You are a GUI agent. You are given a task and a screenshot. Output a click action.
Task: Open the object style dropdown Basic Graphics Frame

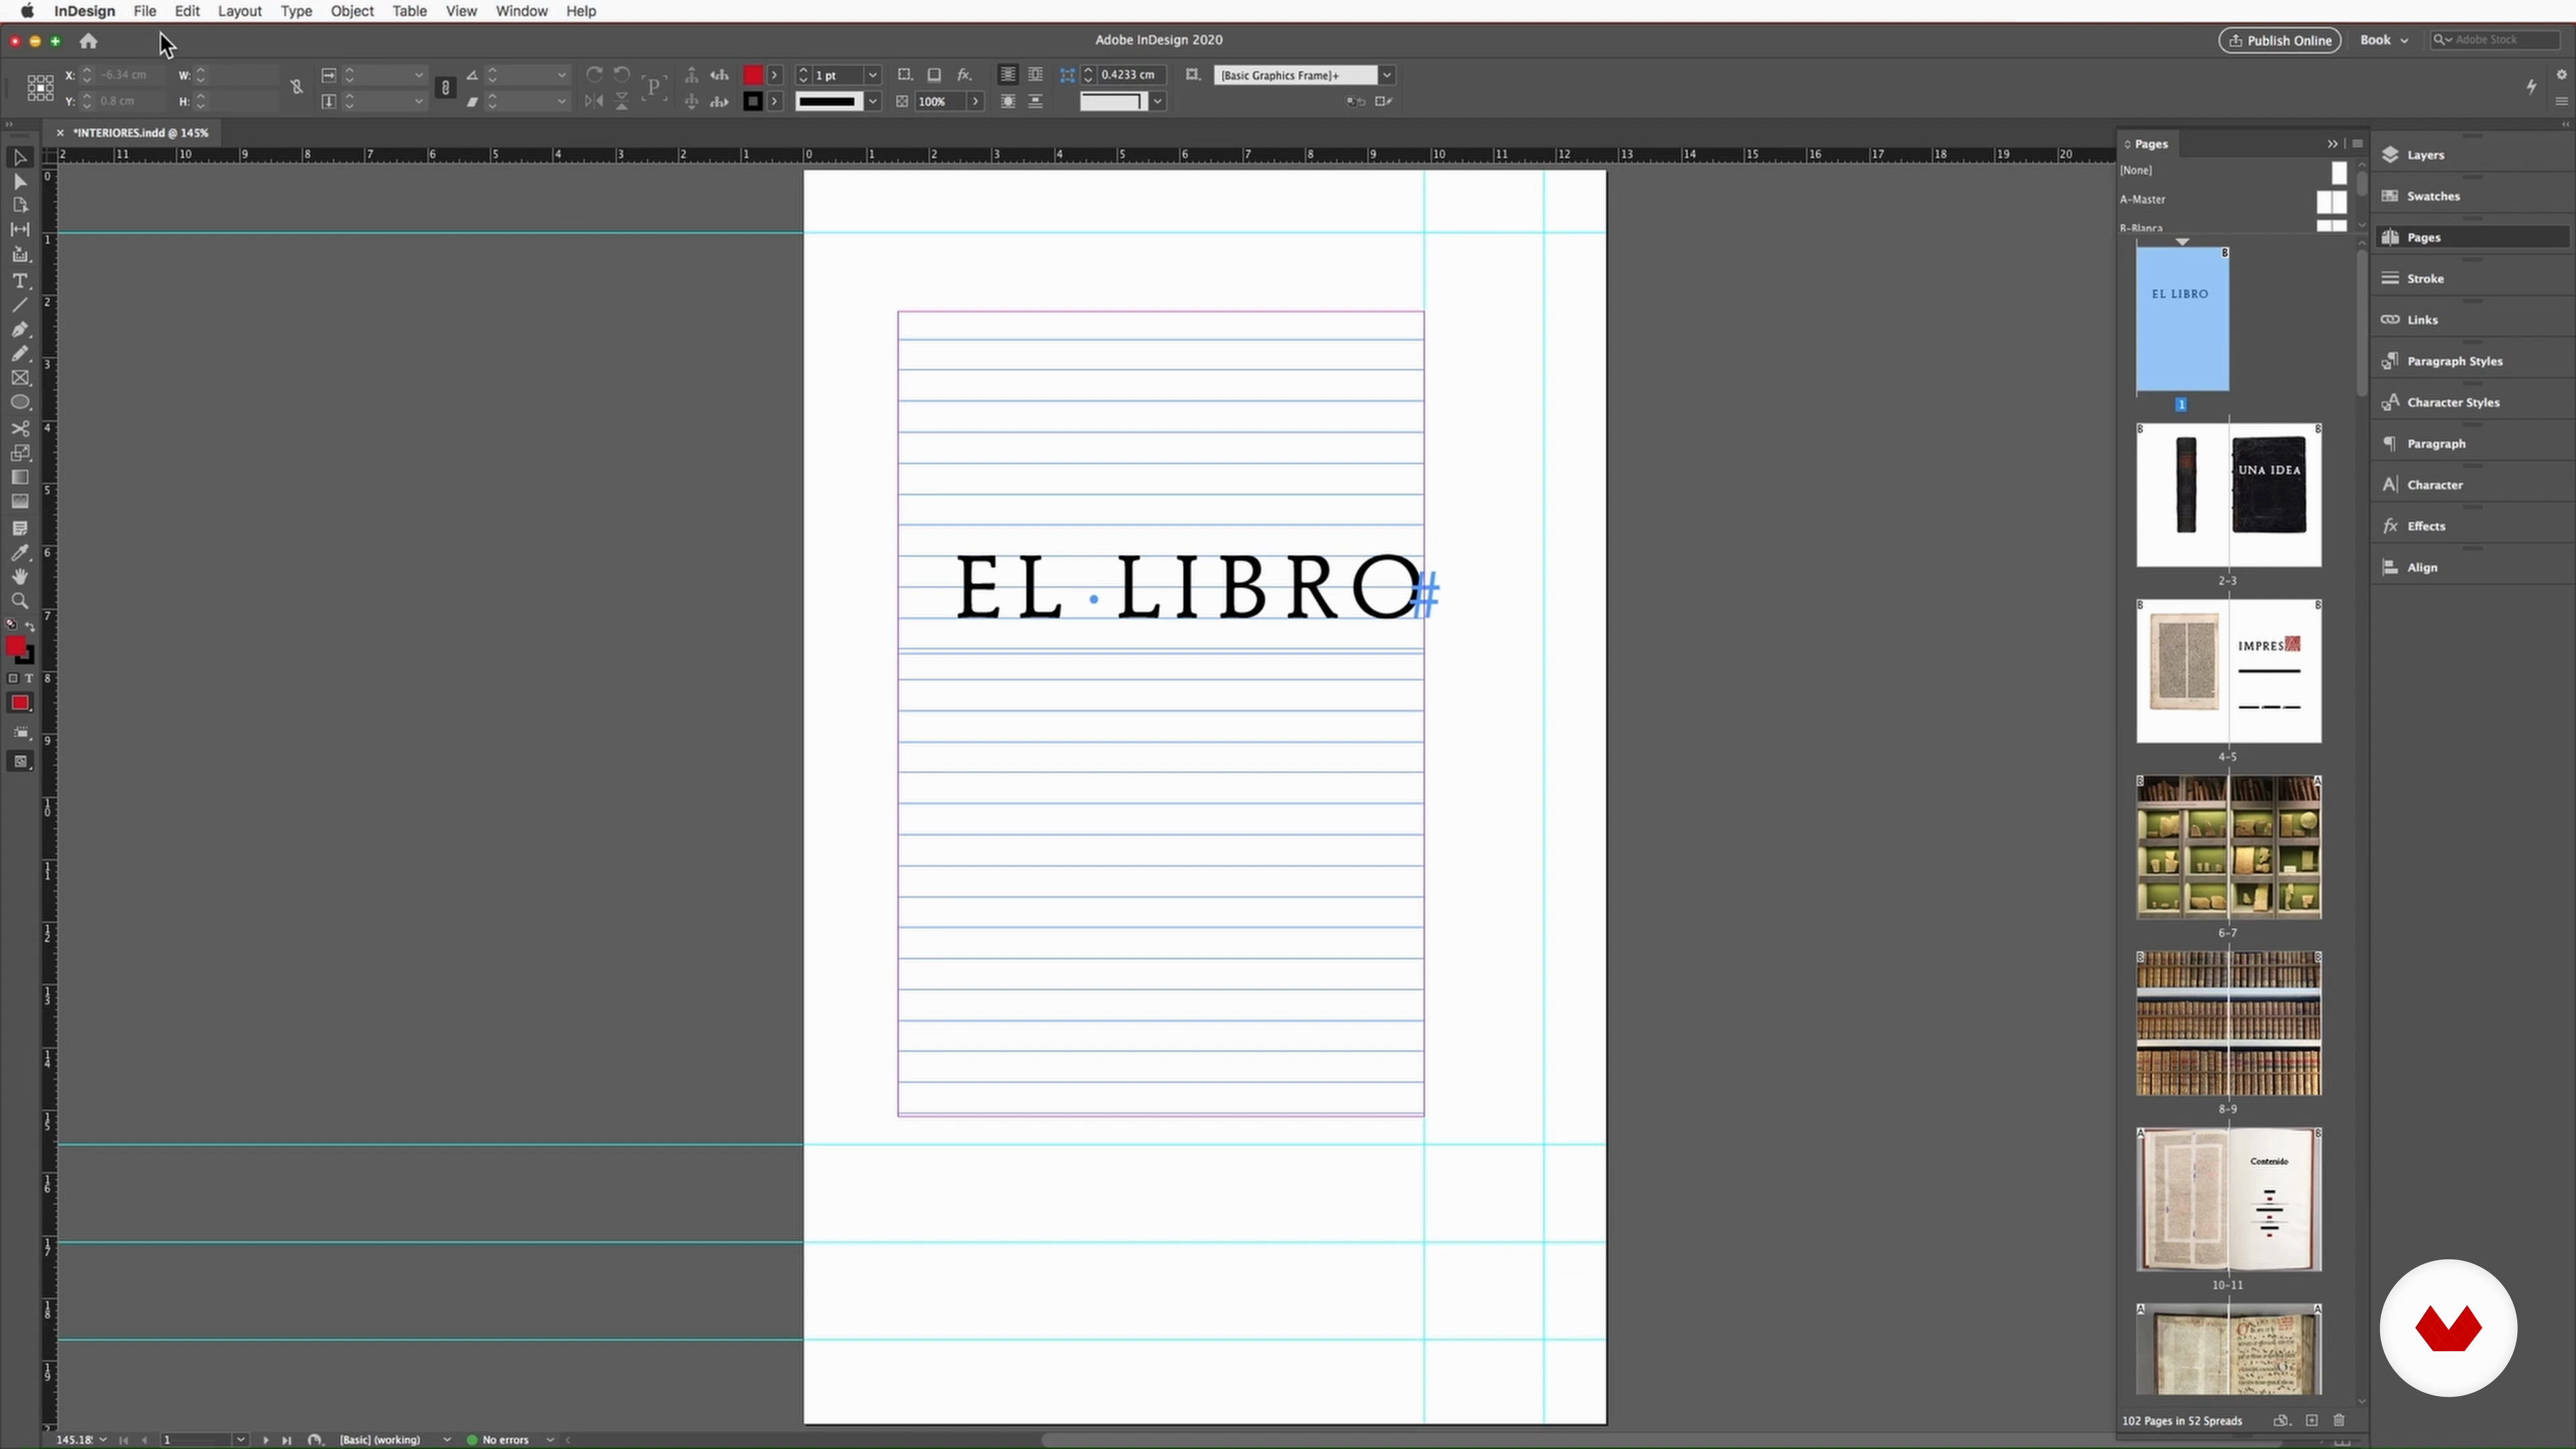pyautogui.click(x=1387, y=75)
